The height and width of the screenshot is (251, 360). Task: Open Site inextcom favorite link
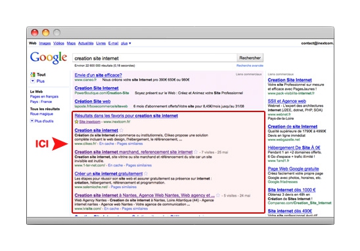pos(90,122)
